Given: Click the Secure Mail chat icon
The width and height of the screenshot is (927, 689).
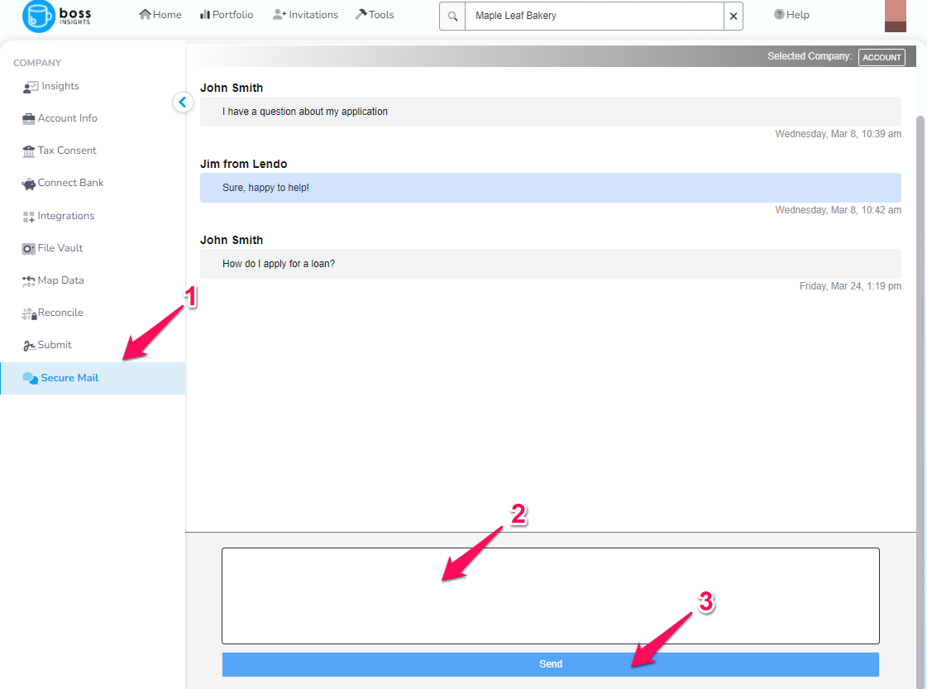Looking at the screenshot, I should coord(30,378).
